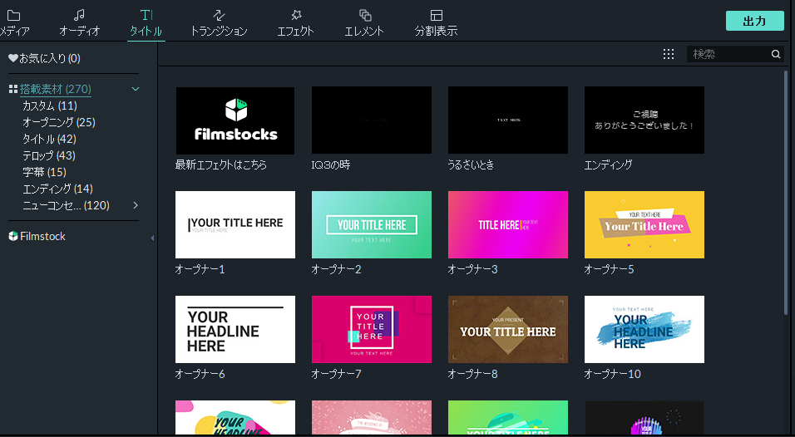Click the 最新エフェクトはこちら label
The height and width of the screenshot is (437, 795).
point(220,164)
